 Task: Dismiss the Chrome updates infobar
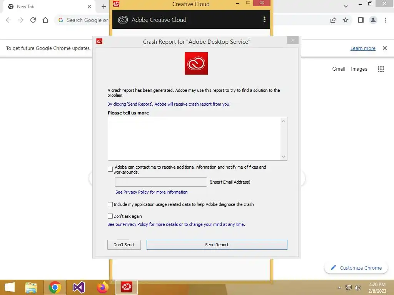tap(384, 48)
